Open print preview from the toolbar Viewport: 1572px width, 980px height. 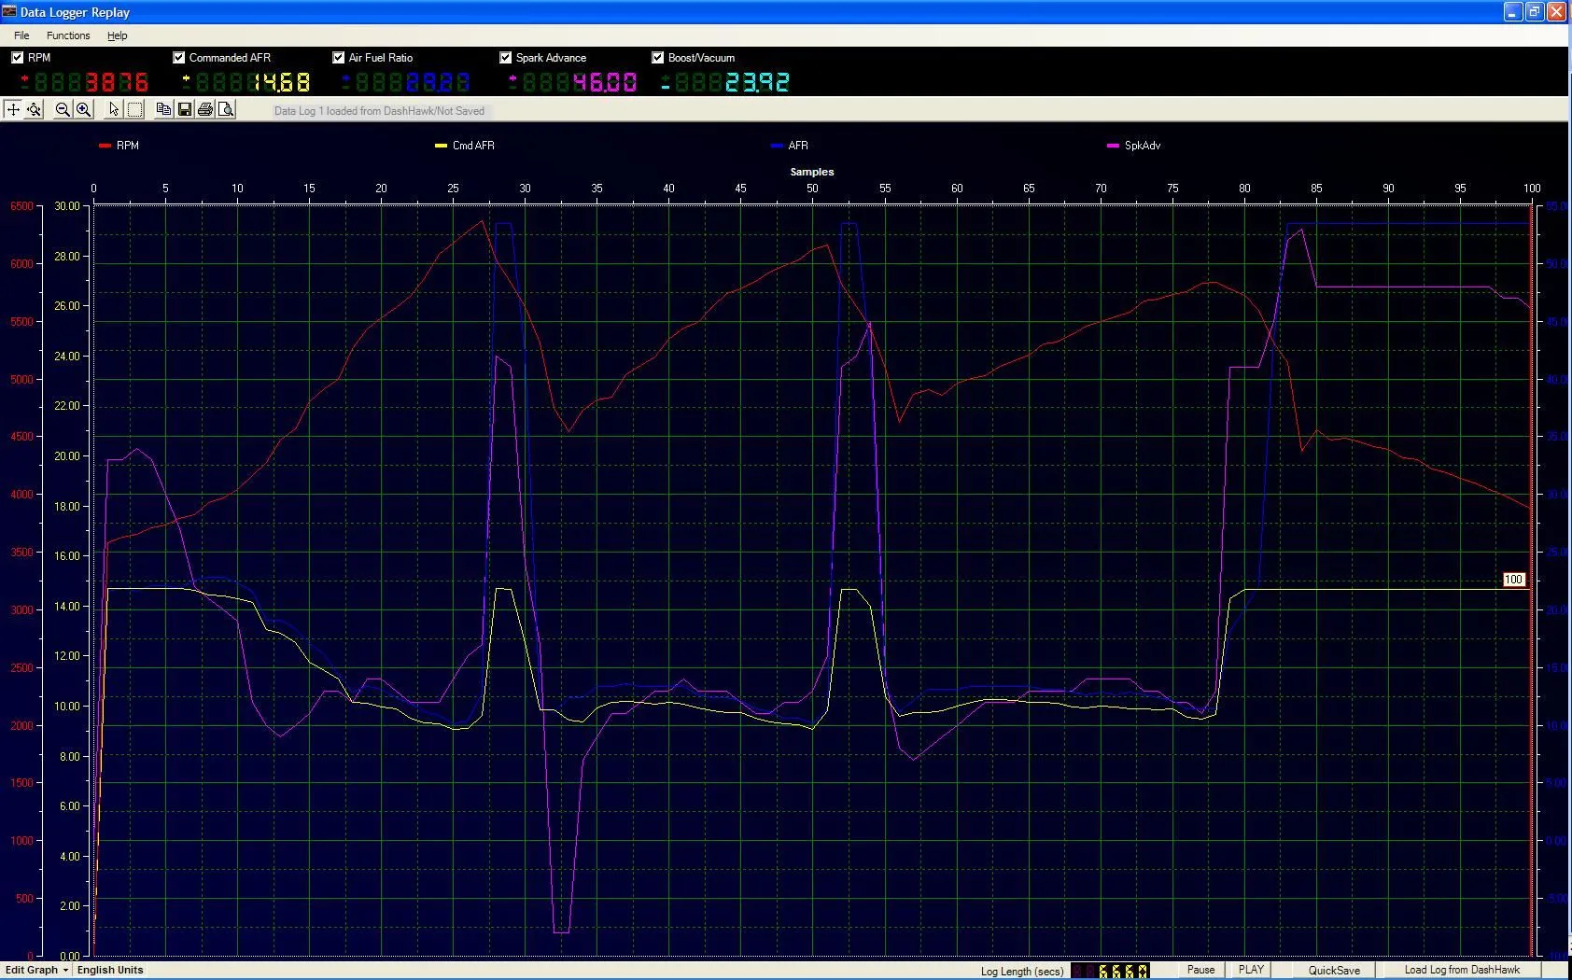[x=227, y=109]
